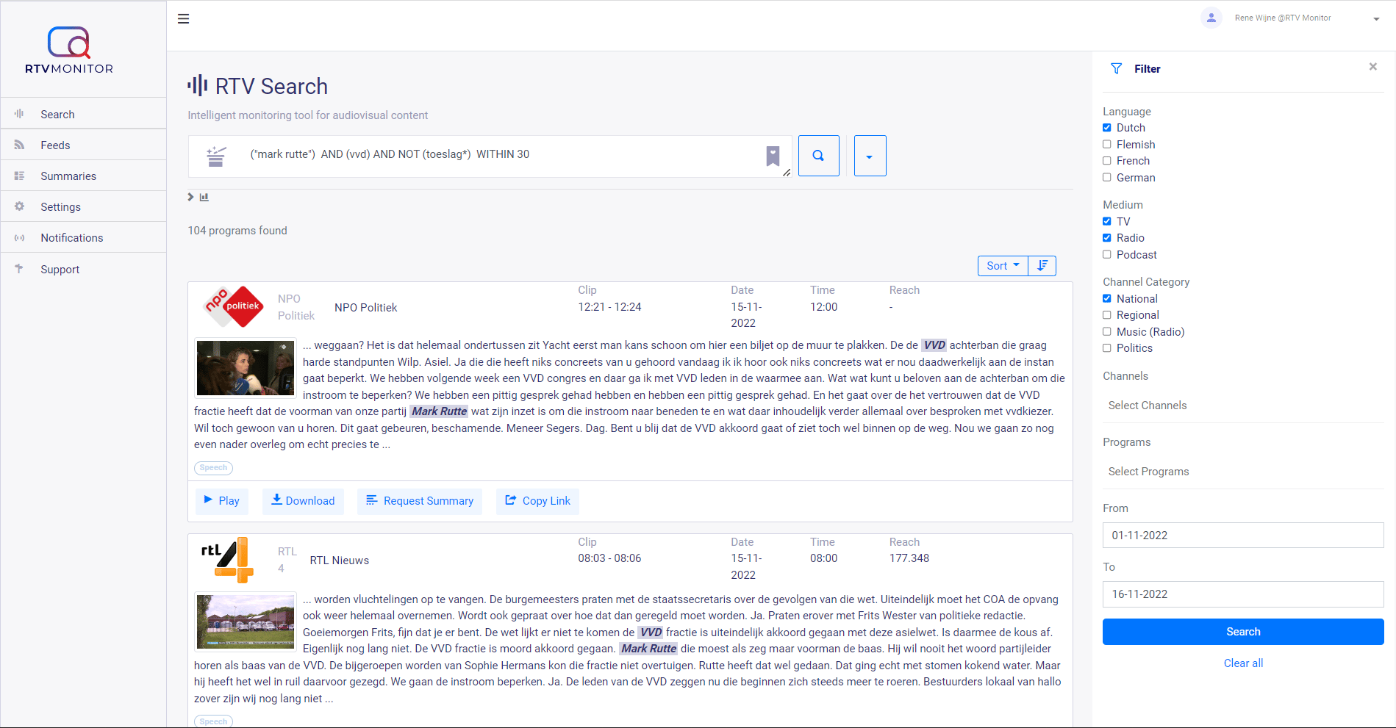The width and height of the screenshot is (1396, 728).
Task: Switch to the Summaries section
Action: pyautogui.click(x=68, y=176)
